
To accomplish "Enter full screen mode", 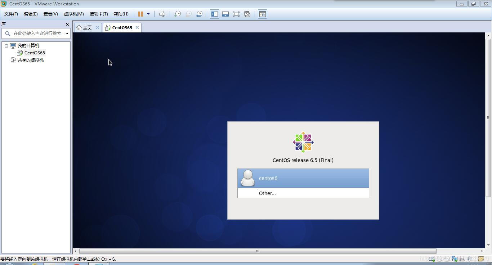I will pyautogui.click(x=236, y=14).
